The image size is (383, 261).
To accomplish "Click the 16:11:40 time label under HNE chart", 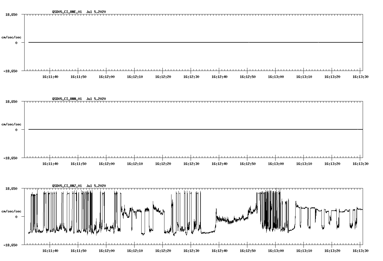I will pyautogui.click(x=50, y=77).
